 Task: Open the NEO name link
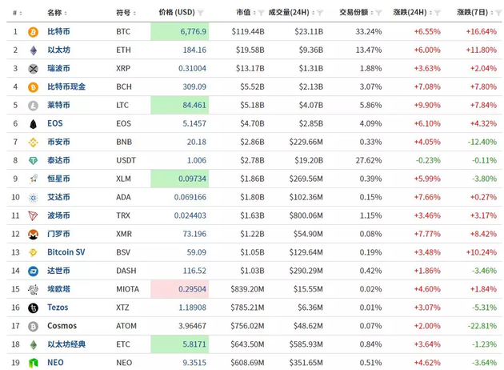click(x=55, y=363)
